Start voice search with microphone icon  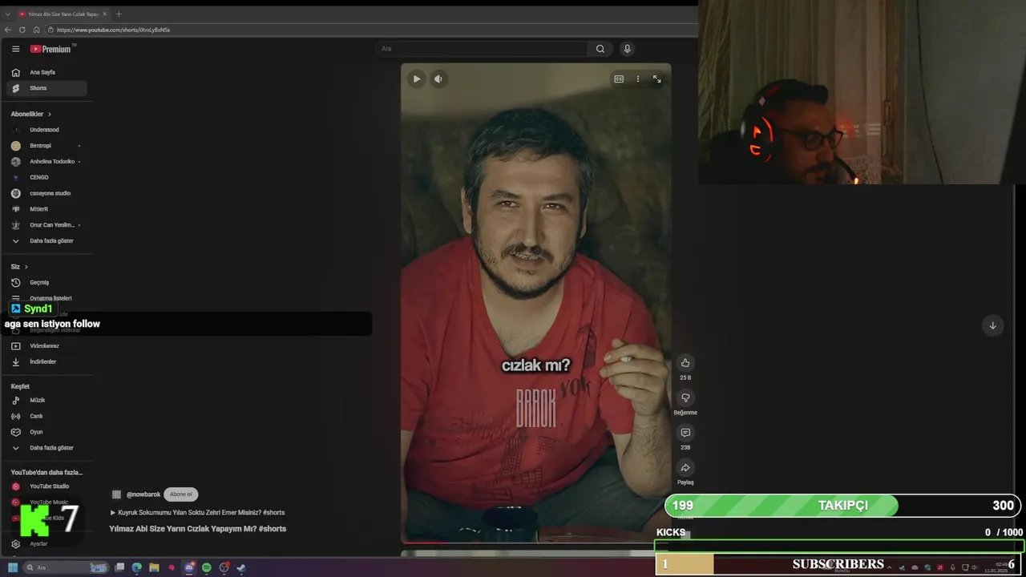[627, 49]
